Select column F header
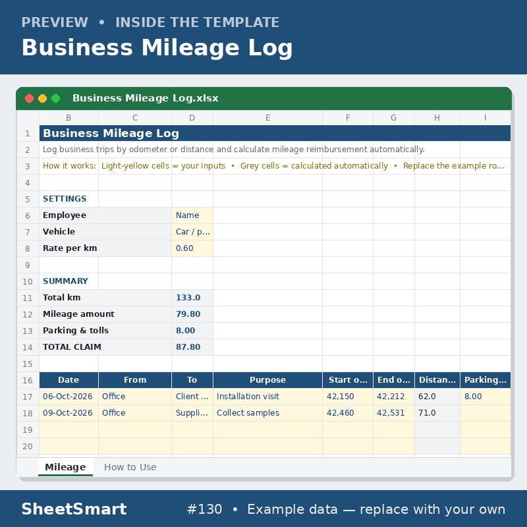The height and width of the screenshot is (527, 527). [x=348, y=118]
